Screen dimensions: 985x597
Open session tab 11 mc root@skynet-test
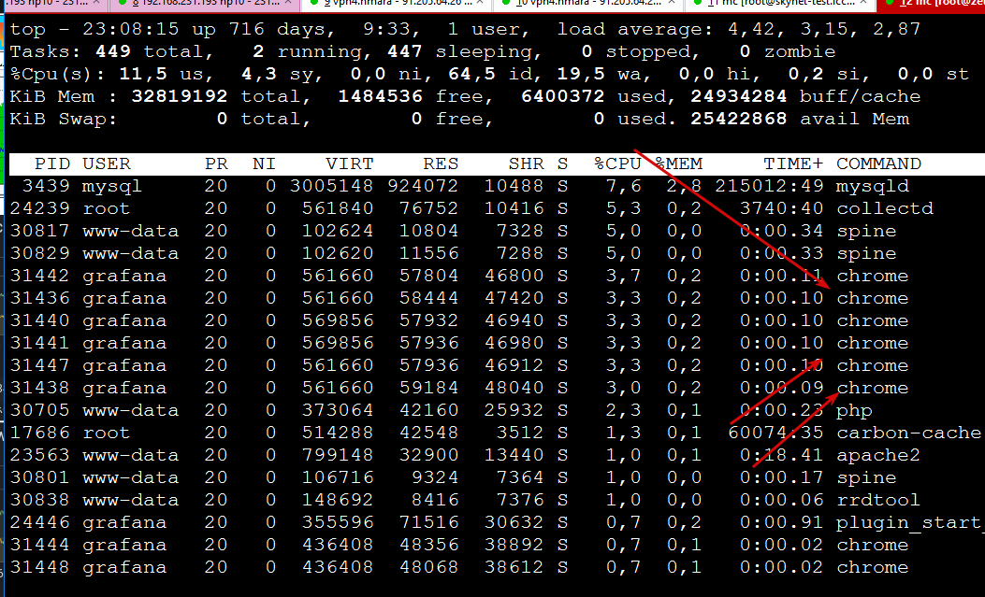(779, 3)
